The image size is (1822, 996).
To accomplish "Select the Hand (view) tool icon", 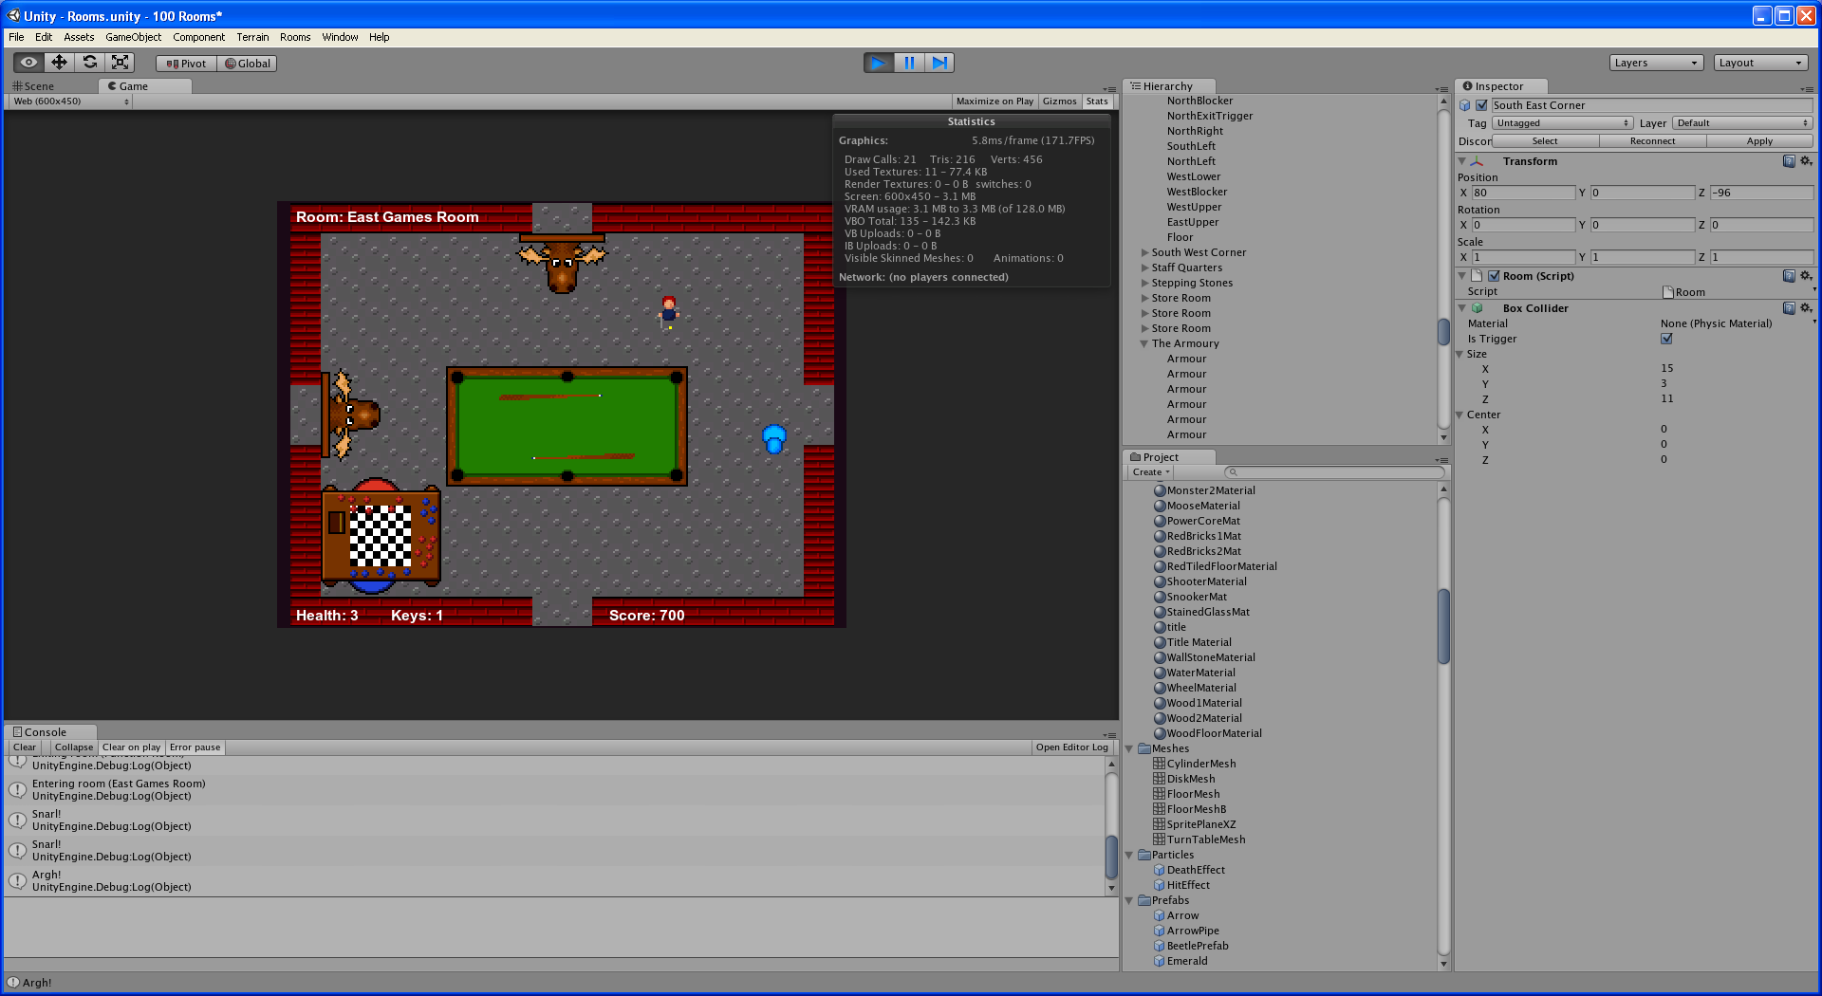I will point(28,63).
